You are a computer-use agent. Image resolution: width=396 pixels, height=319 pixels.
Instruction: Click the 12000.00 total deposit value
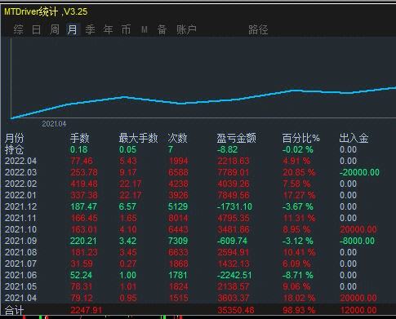[x=358, y=310]
